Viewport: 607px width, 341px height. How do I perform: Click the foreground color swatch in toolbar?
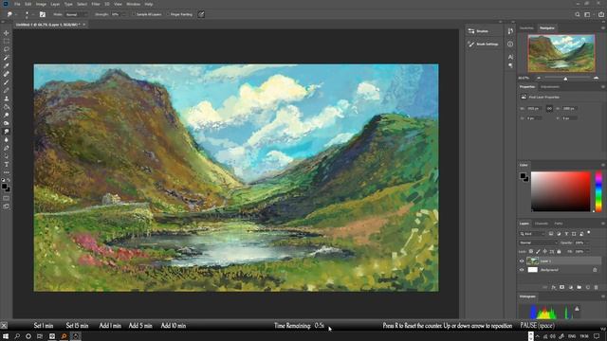4,187
